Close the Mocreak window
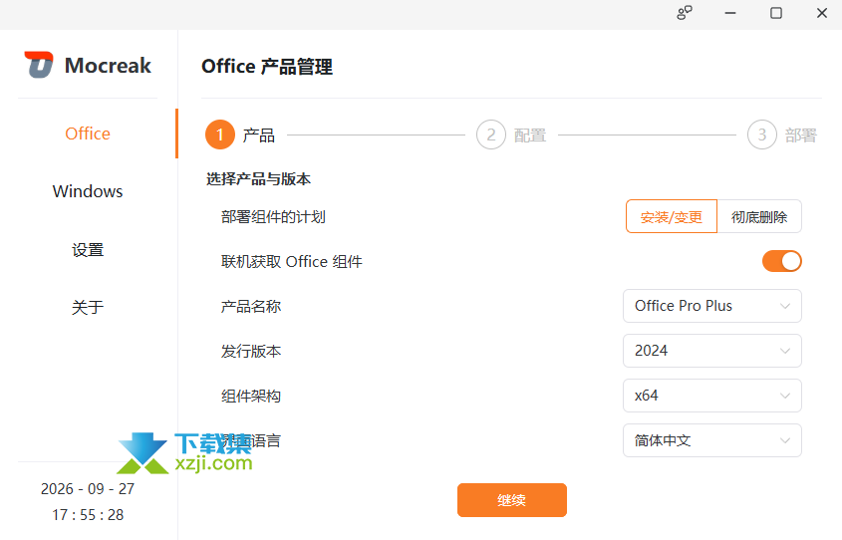 coord(822,13)
